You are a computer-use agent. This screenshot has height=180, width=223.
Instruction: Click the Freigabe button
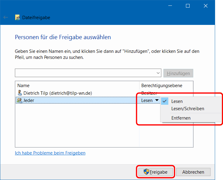click(x=155, y=172)
